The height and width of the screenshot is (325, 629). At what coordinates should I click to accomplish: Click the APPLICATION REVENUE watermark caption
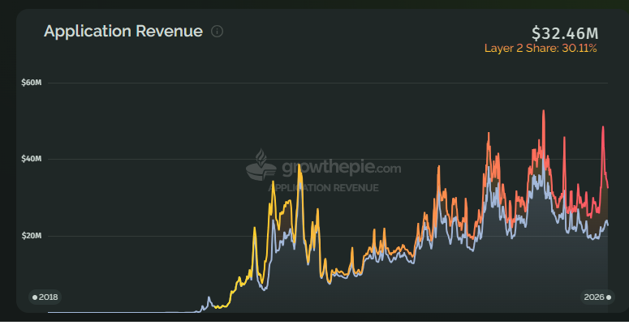[323, 188]
